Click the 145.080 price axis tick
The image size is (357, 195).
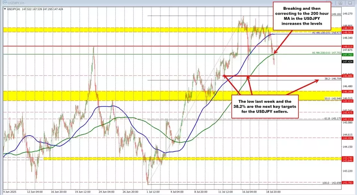pyautogui.click(x=348, y=123)
